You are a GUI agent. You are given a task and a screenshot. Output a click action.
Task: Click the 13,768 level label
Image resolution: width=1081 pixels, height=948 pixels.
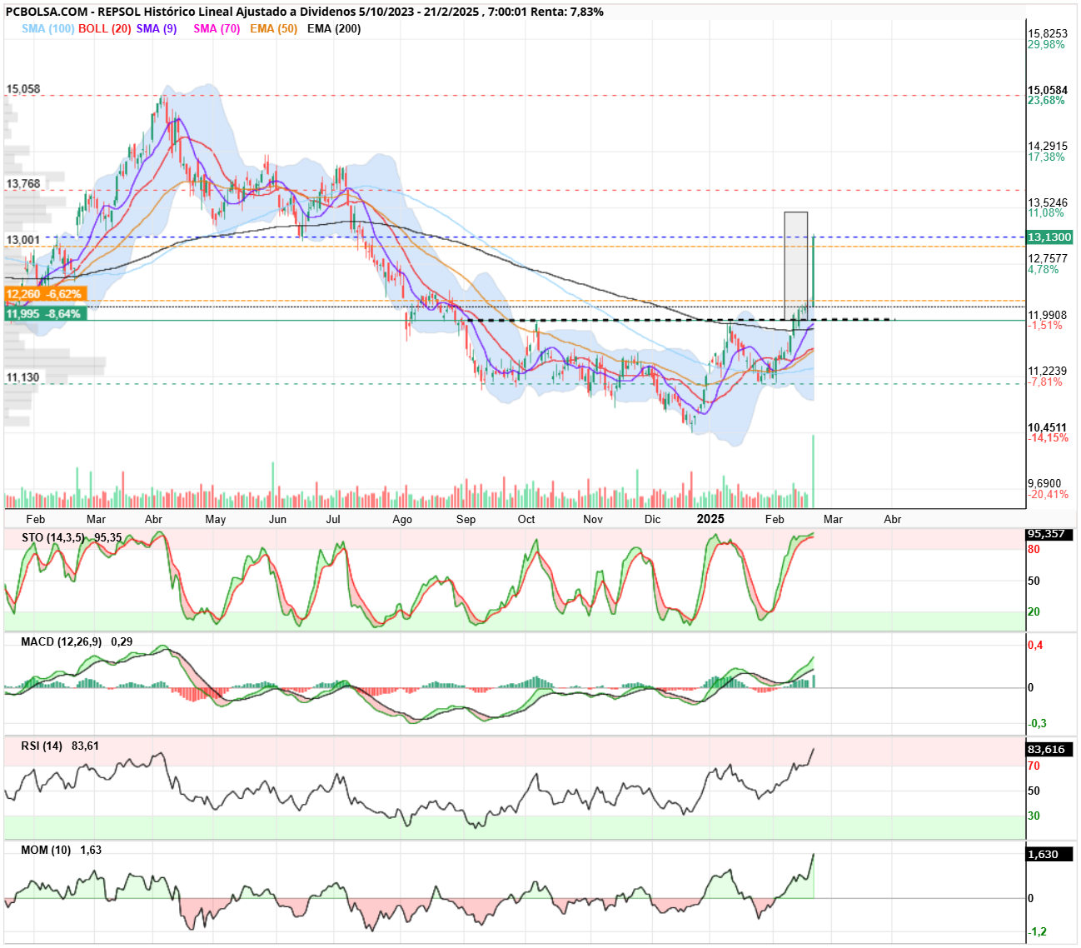tap(23, 184)
